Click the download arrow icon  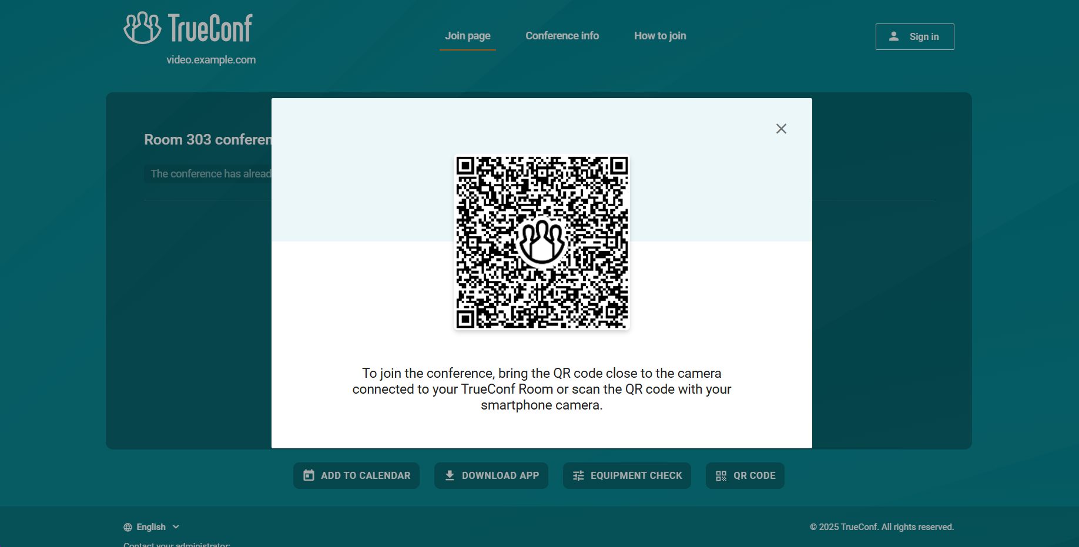click(450, 475)
